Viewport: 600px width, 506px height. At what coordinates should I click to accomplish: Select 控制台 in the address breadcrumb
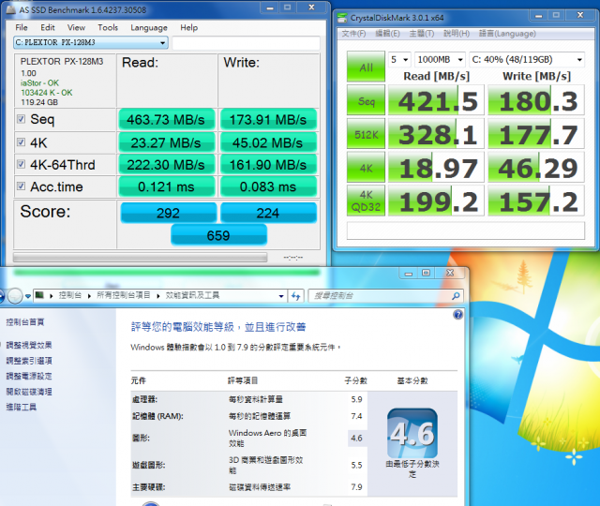pyautogui.click(x=70, y=295)
